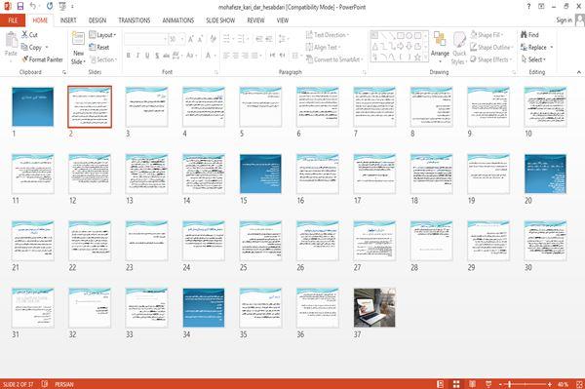This screenshot has width=585, height=389.
Task: Open Align Text dropdown
Action: (x=323, y=48)
